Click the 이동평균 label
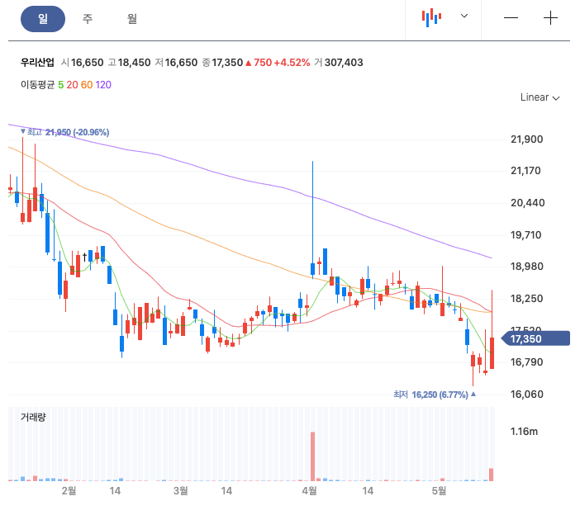The width and height of the screenshot is (580, 515). [37, 85]
